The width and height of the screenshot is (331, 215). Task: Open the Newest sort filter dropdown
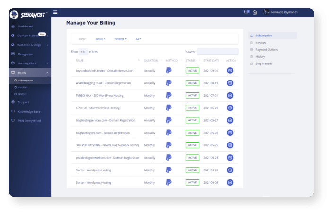(x=121, y=39)
